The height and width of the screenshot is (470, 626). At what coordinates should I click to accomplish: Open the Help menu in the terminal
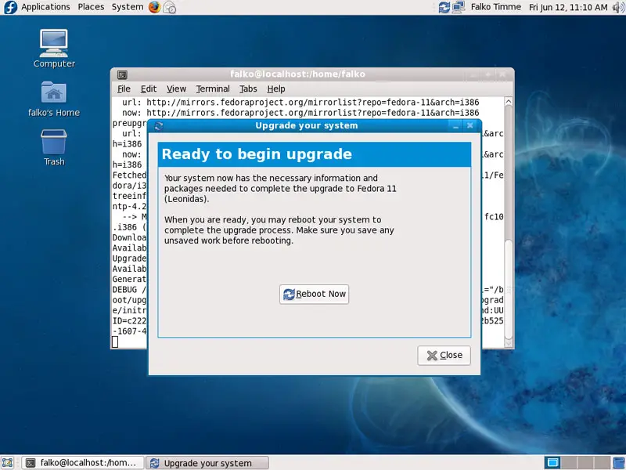tap(276, 89)
